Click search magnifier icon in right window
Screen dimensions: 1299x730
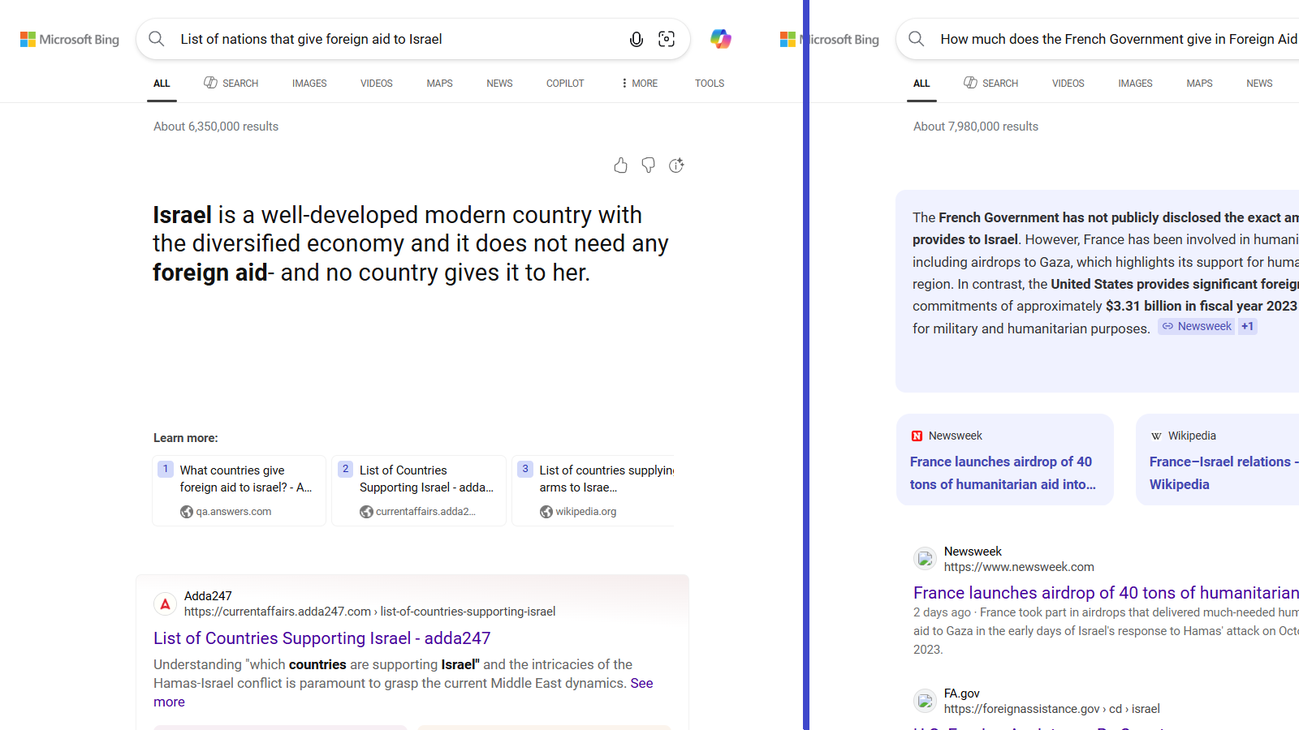917,39
